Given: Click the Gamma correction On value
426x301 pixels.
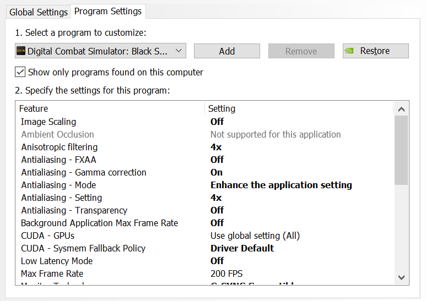Looking at the screenshot, I should tap(216, 172).
